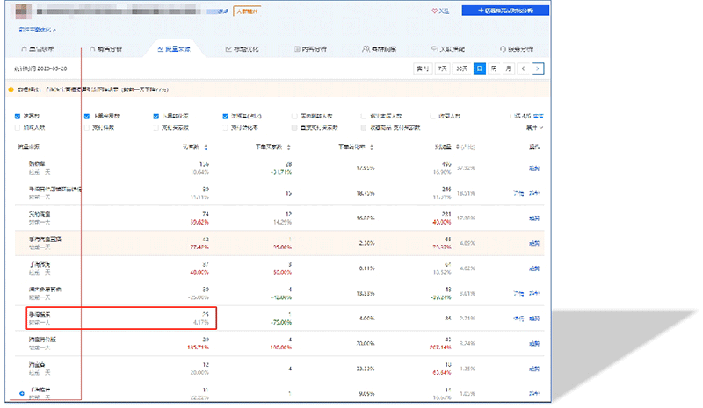Uncheck the 访客数 metric checkbox
Screen dimensions: 703x408
click(x=18, y=116)
